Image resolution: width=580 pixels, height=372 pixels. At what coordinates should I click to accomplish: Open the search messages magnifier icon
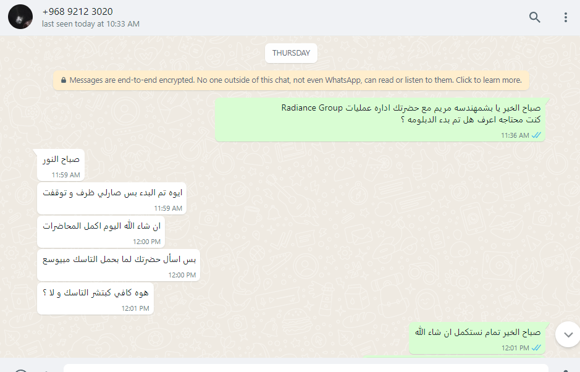click(x=534, y=17)
